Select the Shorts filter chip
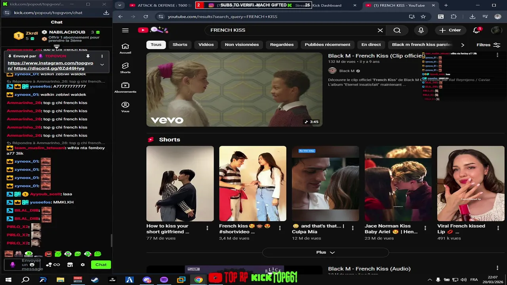Screen dimensions: 507x285 coord(180,45)
